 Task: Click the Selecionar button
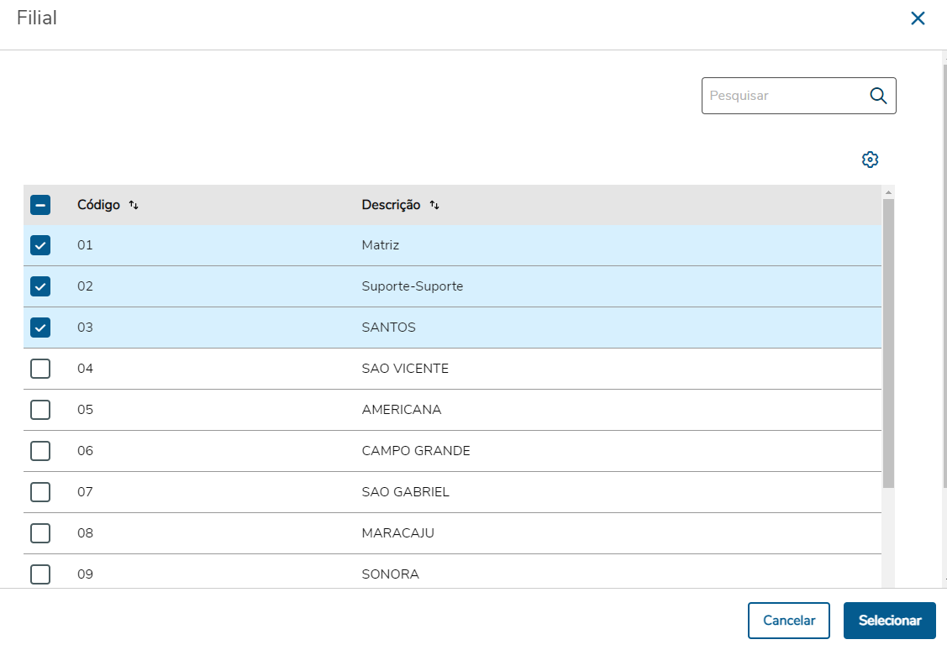[889, 621]
